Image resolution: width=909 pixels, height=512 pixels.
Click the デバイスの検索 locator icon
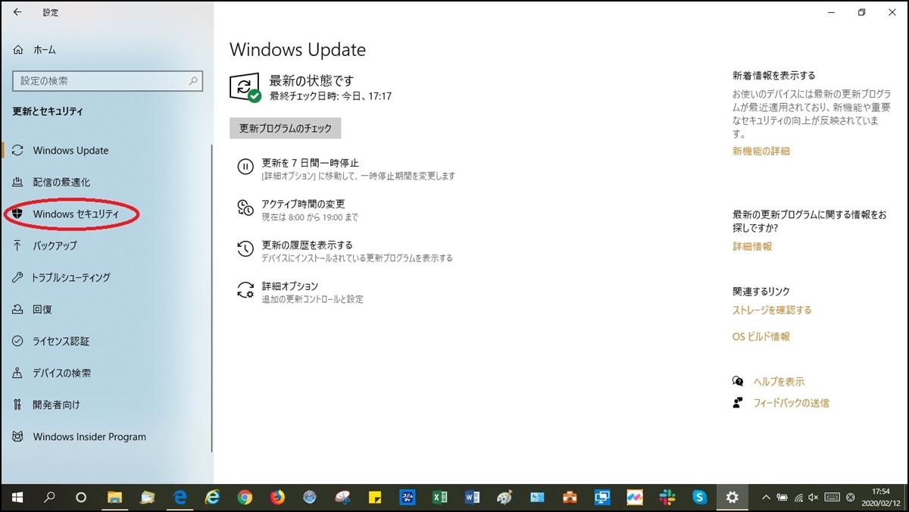click(x=18, y=373)
